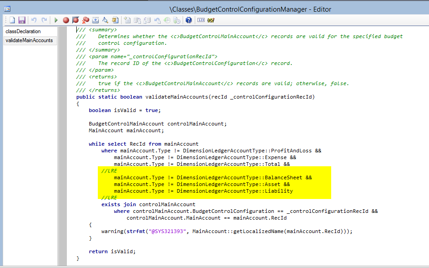Place cursor on the return isValid line
429x268 pixels.
point(112,251)
